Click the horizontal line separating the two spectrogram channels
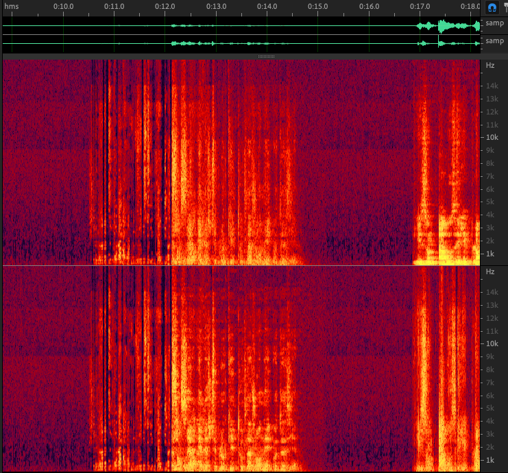Screen dimensions: 508x473 click(240, 265)
